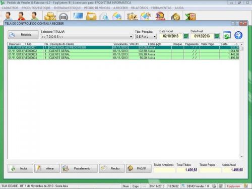Click the Títulos Pagos value field
This screenshot has width=252, height=189.
[x=210, y=170]
